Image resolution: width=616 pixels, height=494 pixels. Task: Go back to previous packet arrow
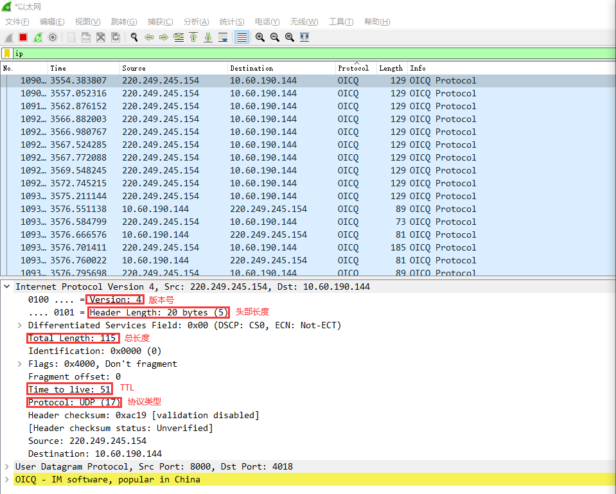click(x=149, y=37)
